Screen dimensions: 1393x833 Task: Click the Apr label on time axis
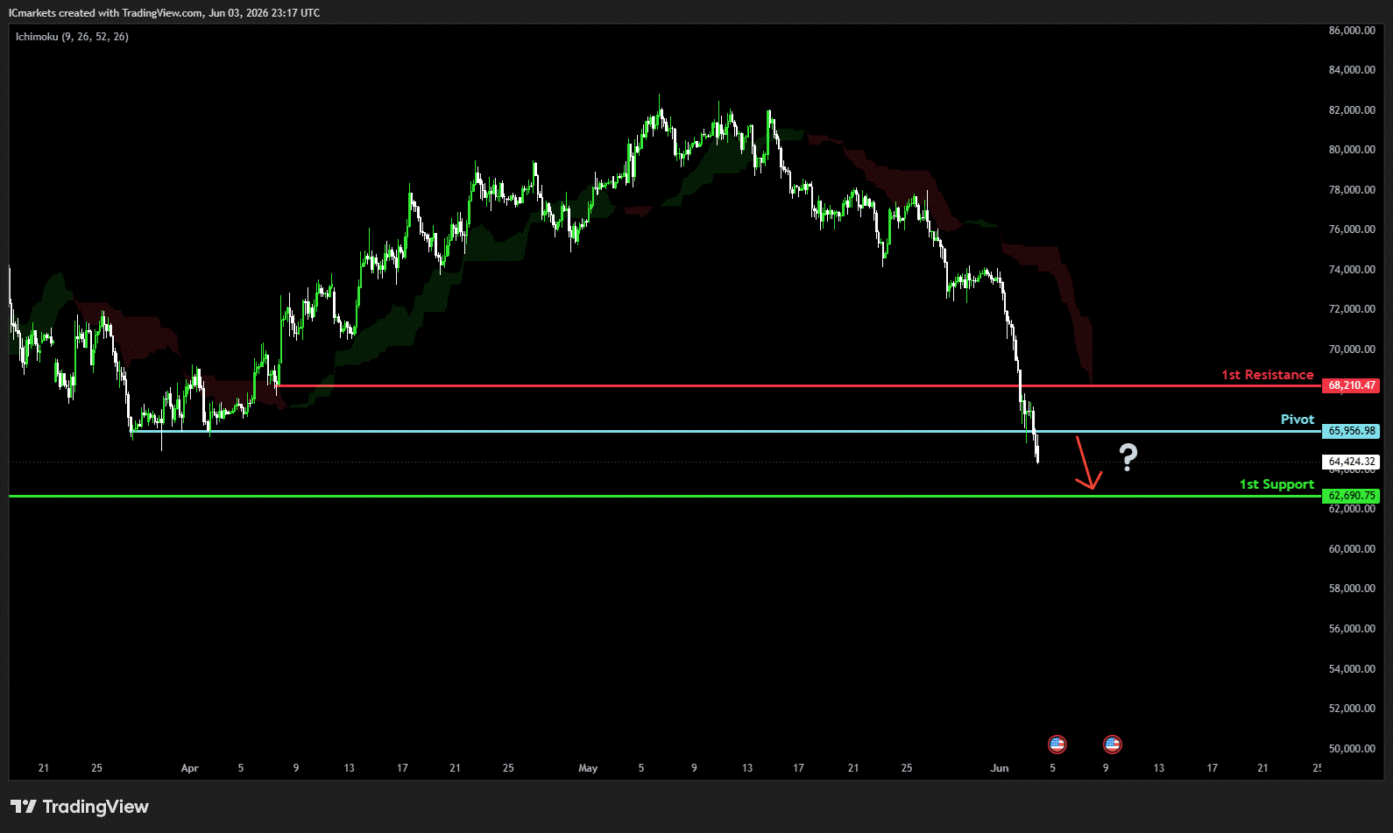(x=189, y=768)
